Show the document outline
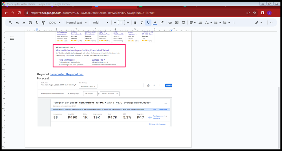 12,38
